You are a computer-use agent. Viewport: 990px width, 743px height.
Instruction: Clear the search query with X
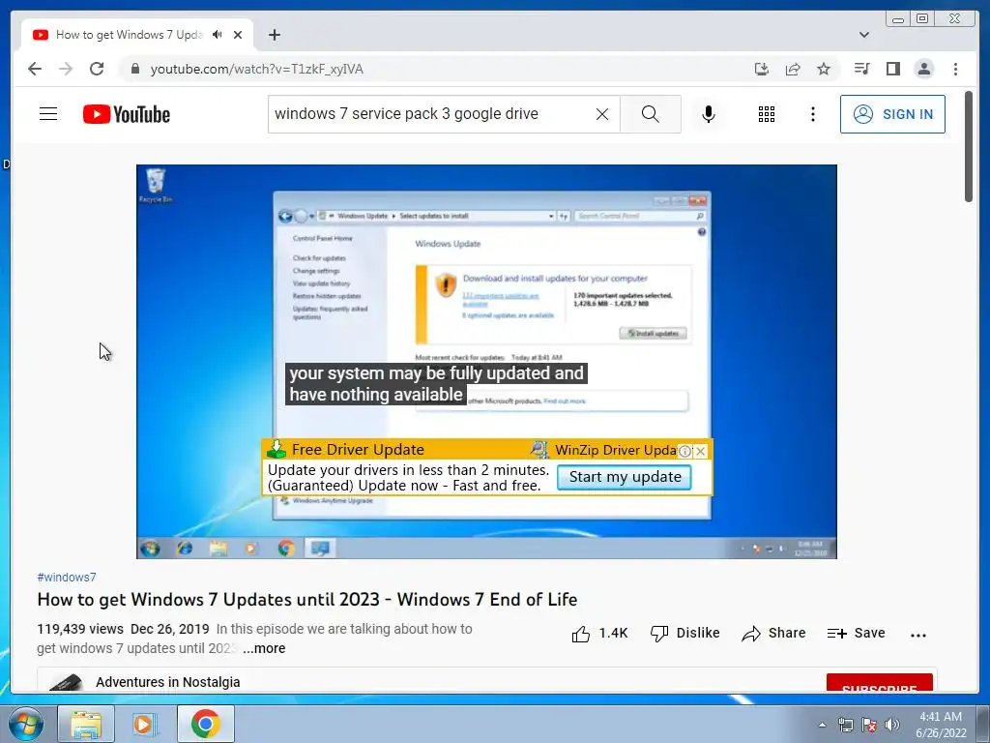point(602,114)
